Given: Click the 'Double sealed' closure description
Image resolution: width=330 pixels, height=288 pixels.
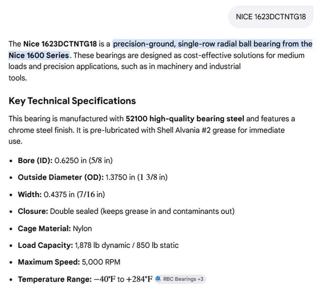Looking at the screenshot, I should click(x=74, y=211).
